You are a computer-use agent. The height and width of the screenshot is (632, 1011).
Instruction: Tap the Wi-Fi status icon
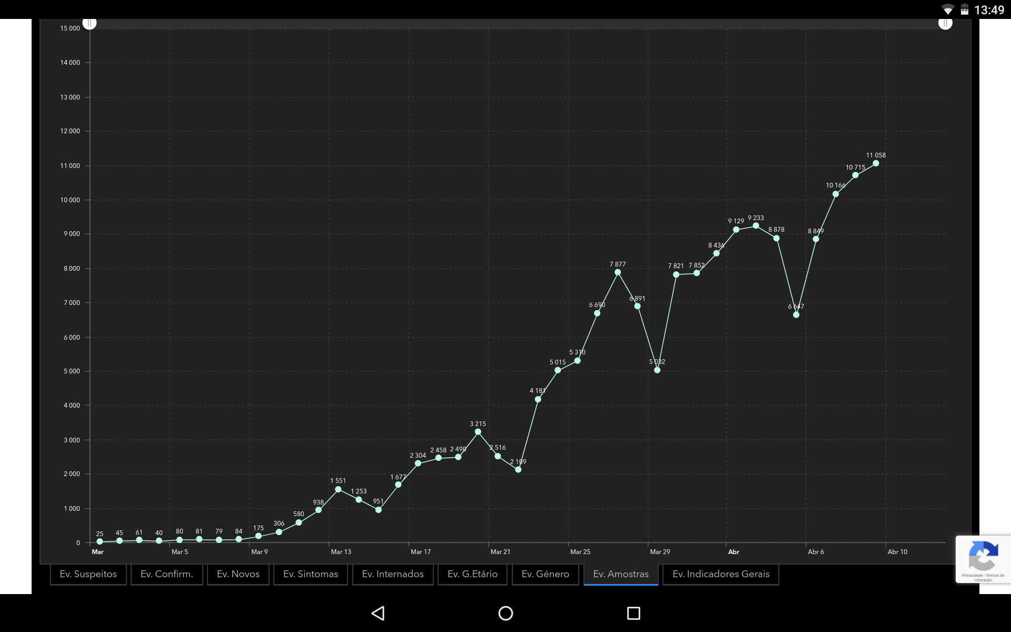click(947, 10)
